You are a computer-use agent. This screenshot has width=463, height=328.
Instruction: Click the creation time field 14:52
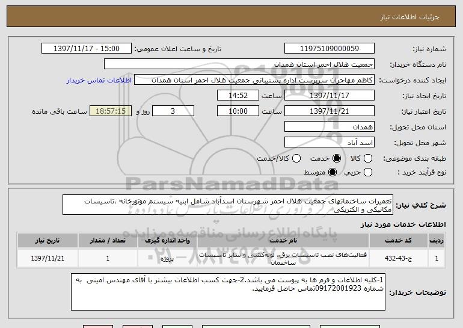pyautogui.click(x=238, y=96)
